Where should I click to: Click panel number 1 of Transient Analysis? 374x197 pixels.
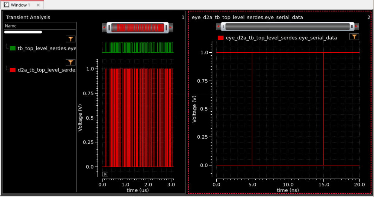tap(183, 17)
